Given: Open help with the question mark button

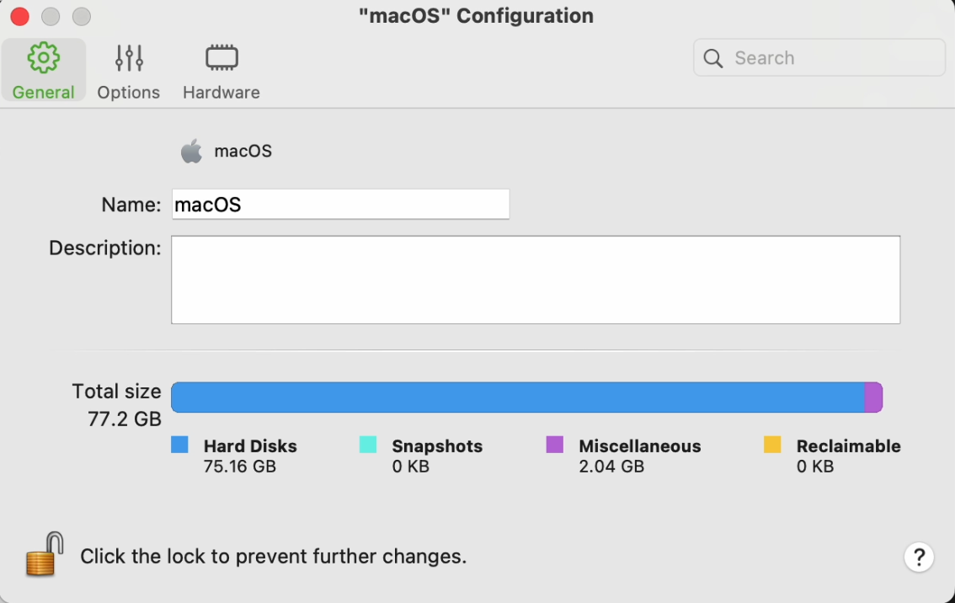Looking at the screenshot, I should 919,557.
